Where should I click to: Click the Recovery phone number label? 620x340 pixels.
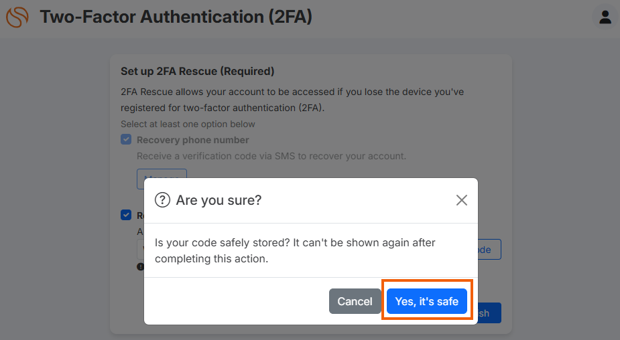[192, 140]
